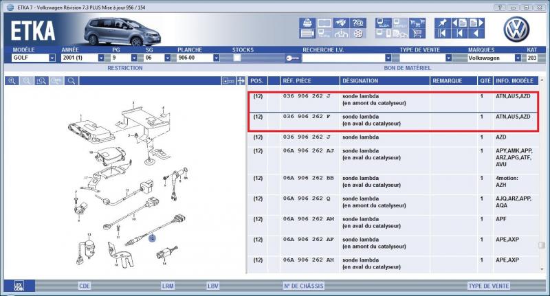Click the plain back triangle icon

pos(476,34)
